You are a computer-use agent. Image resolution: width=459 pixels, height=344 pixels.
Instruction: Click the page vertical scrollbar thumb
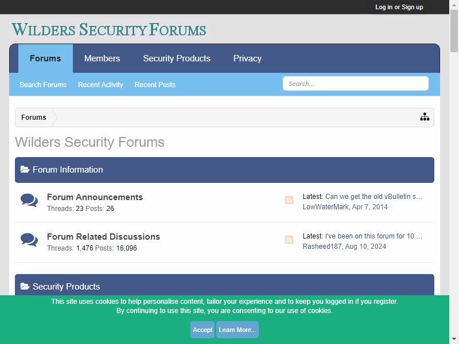(x=454, y=31)
